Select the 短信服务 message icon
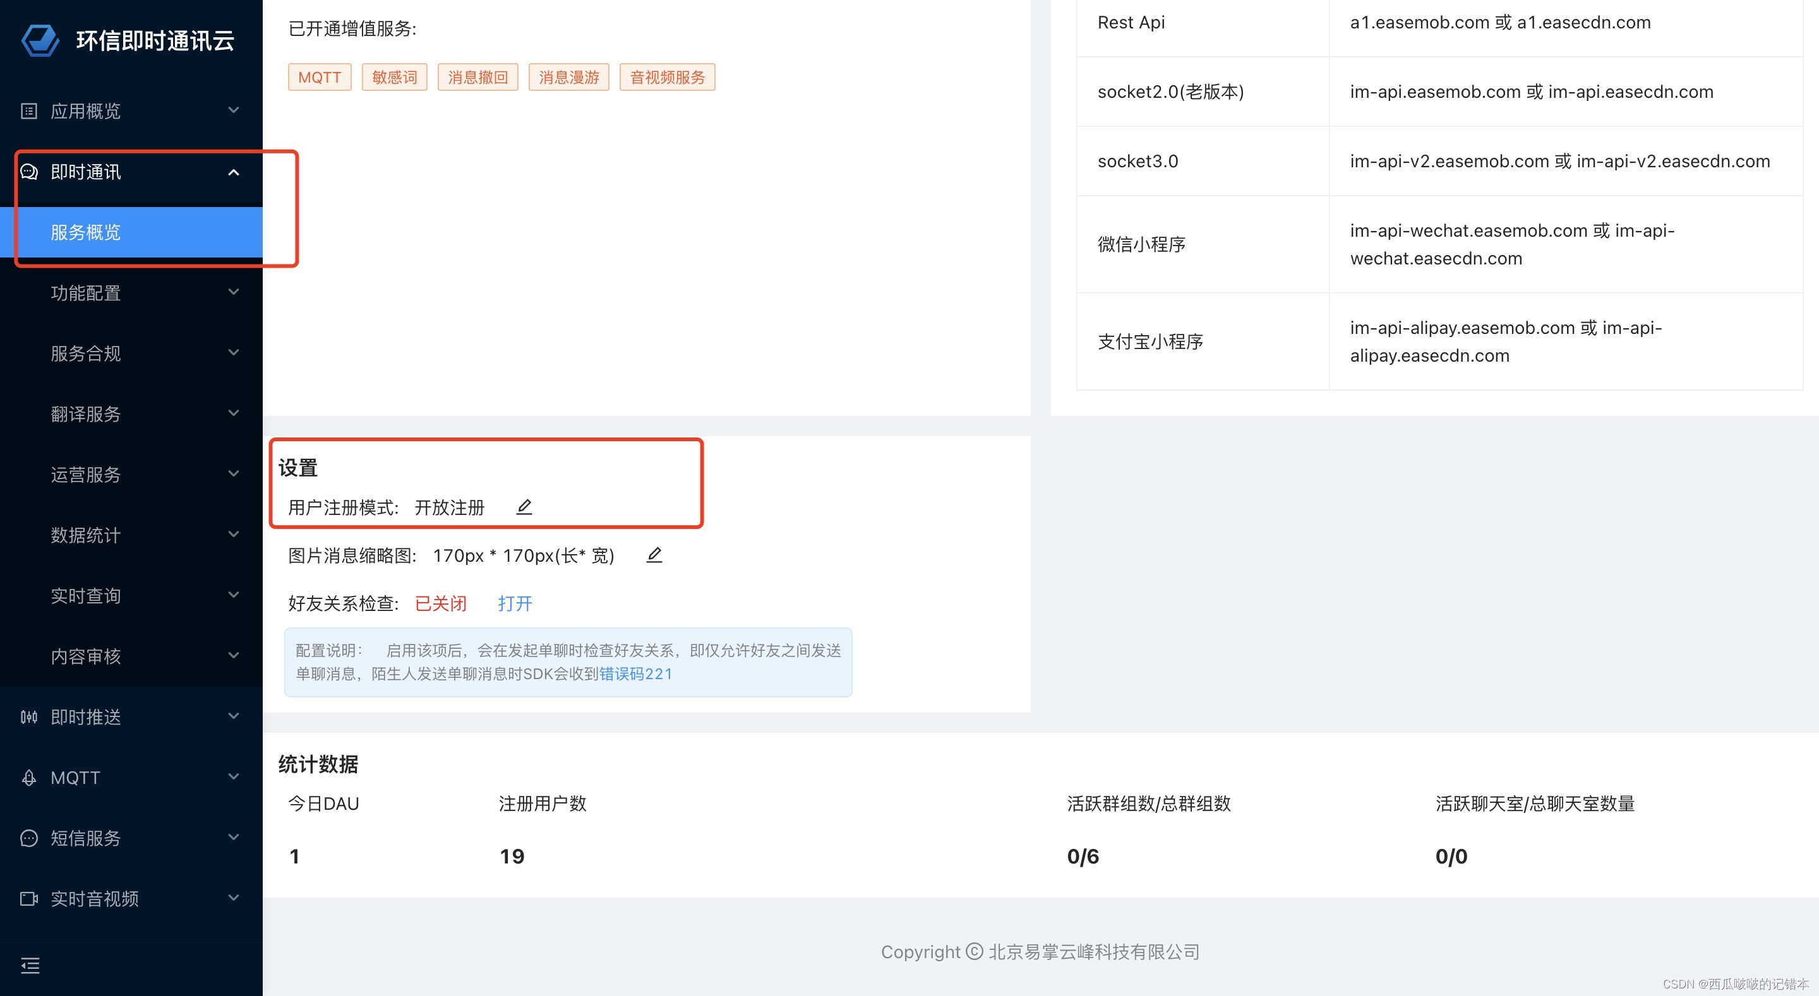 point(28,838)
